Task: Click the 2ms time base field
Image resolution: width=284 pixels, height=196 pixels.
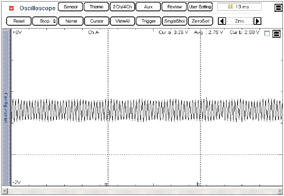Action: click(239, 21)
